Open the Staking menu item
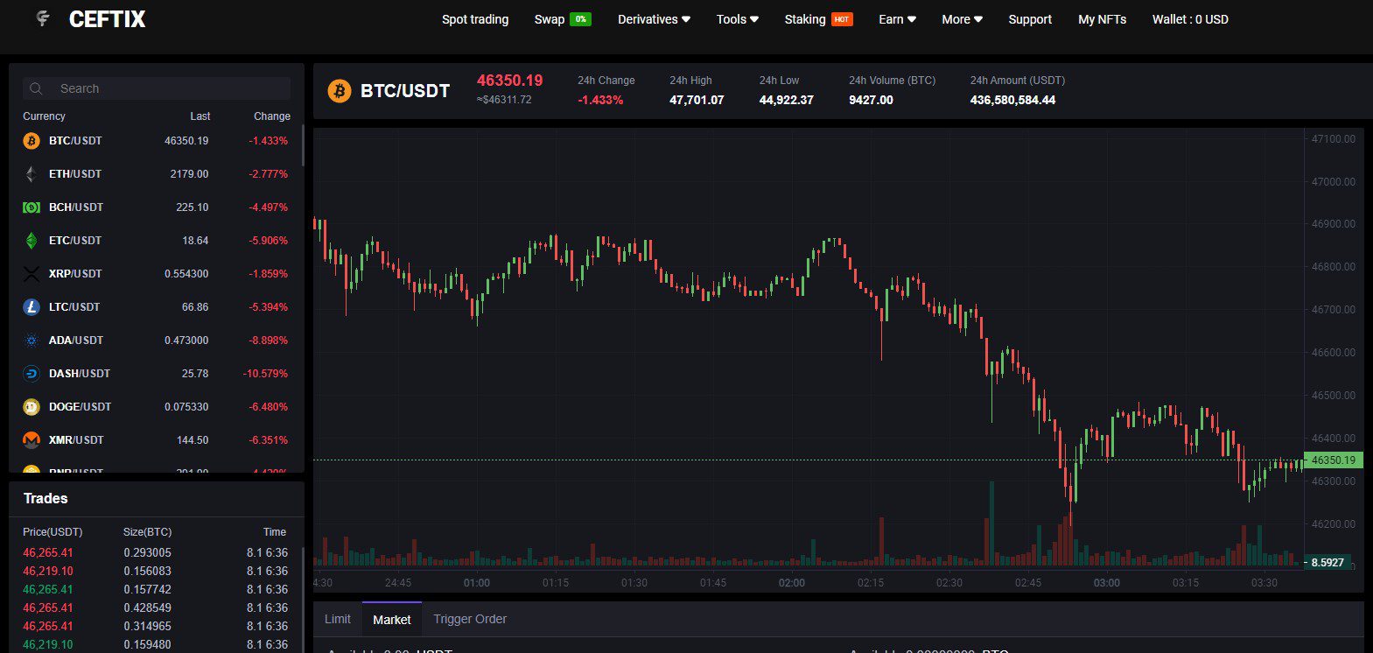The height and width of the screenshot is (653, 1373). click(805, 19)
